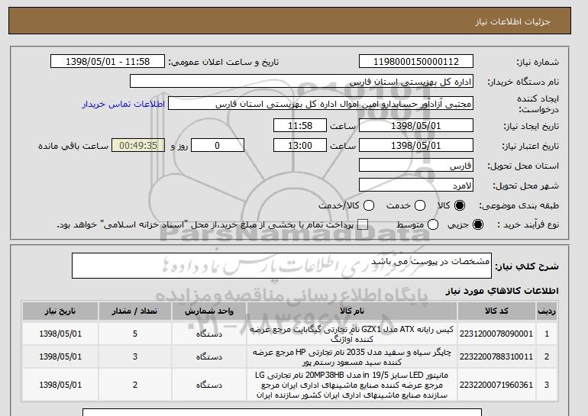Select the کالا/خدمت radio button
The height and width of the screenshot is (416, 588).
click(x=369, y=205)
